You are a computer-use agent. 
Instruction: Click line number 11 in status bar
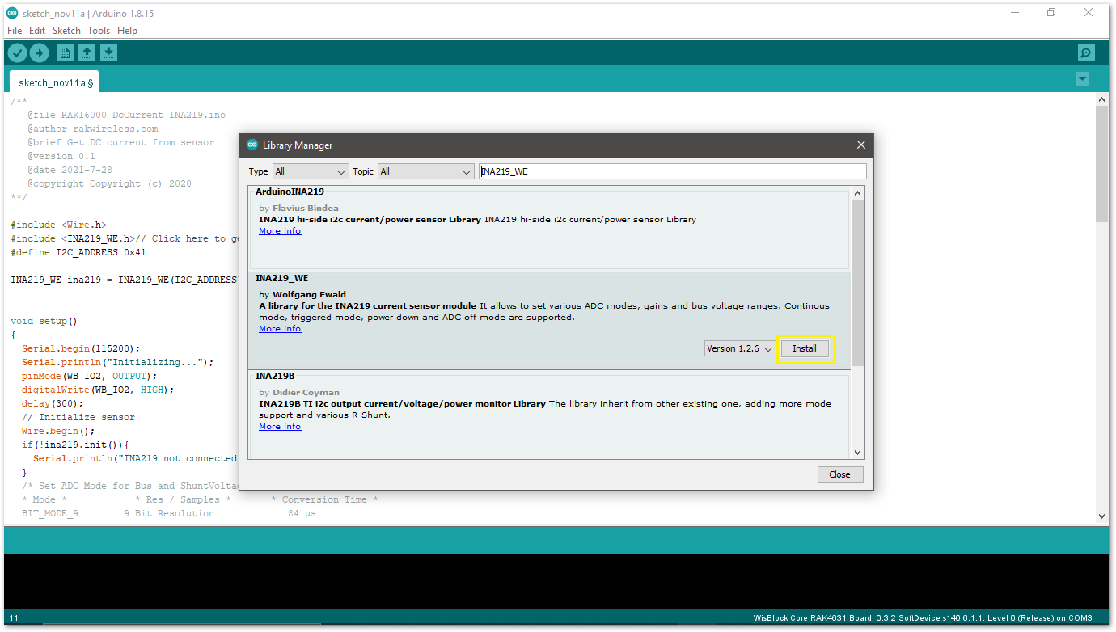pyautogui.click(x=14, y=618)
